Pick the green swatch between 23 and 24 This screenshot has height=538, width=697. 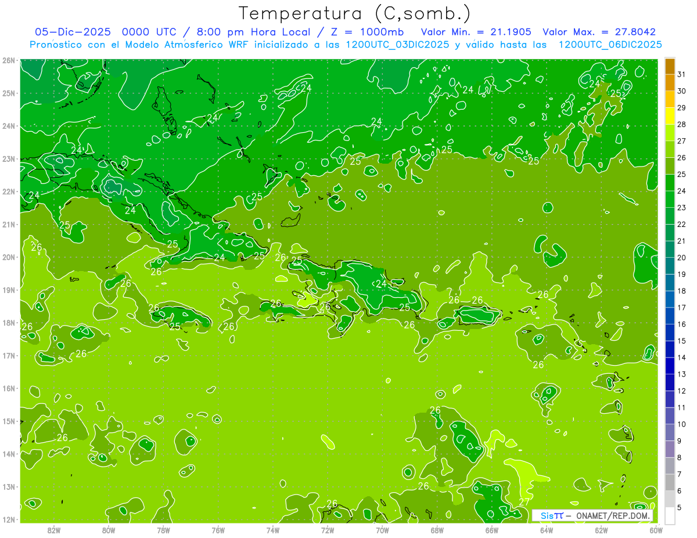coord(670,199)
